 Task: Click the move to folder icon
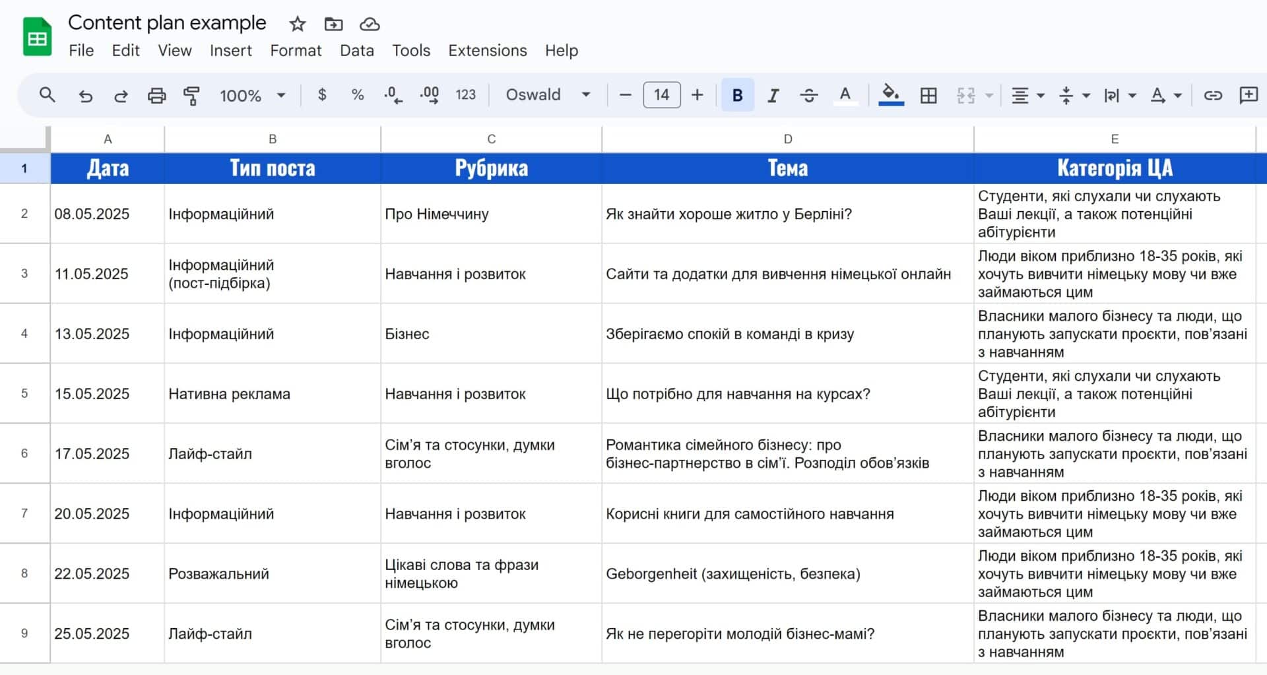(x=333, y=24)
